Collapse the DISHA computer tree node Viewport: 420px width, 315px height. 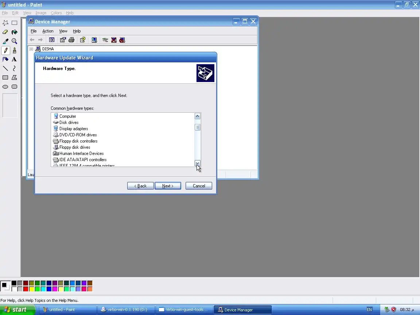[31, 49]
